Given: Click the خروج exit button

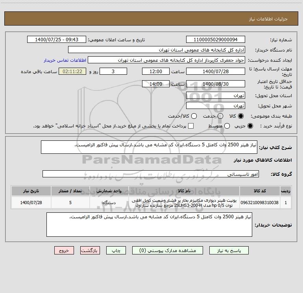Looking at the screenshot, I should tap(64, 251).
